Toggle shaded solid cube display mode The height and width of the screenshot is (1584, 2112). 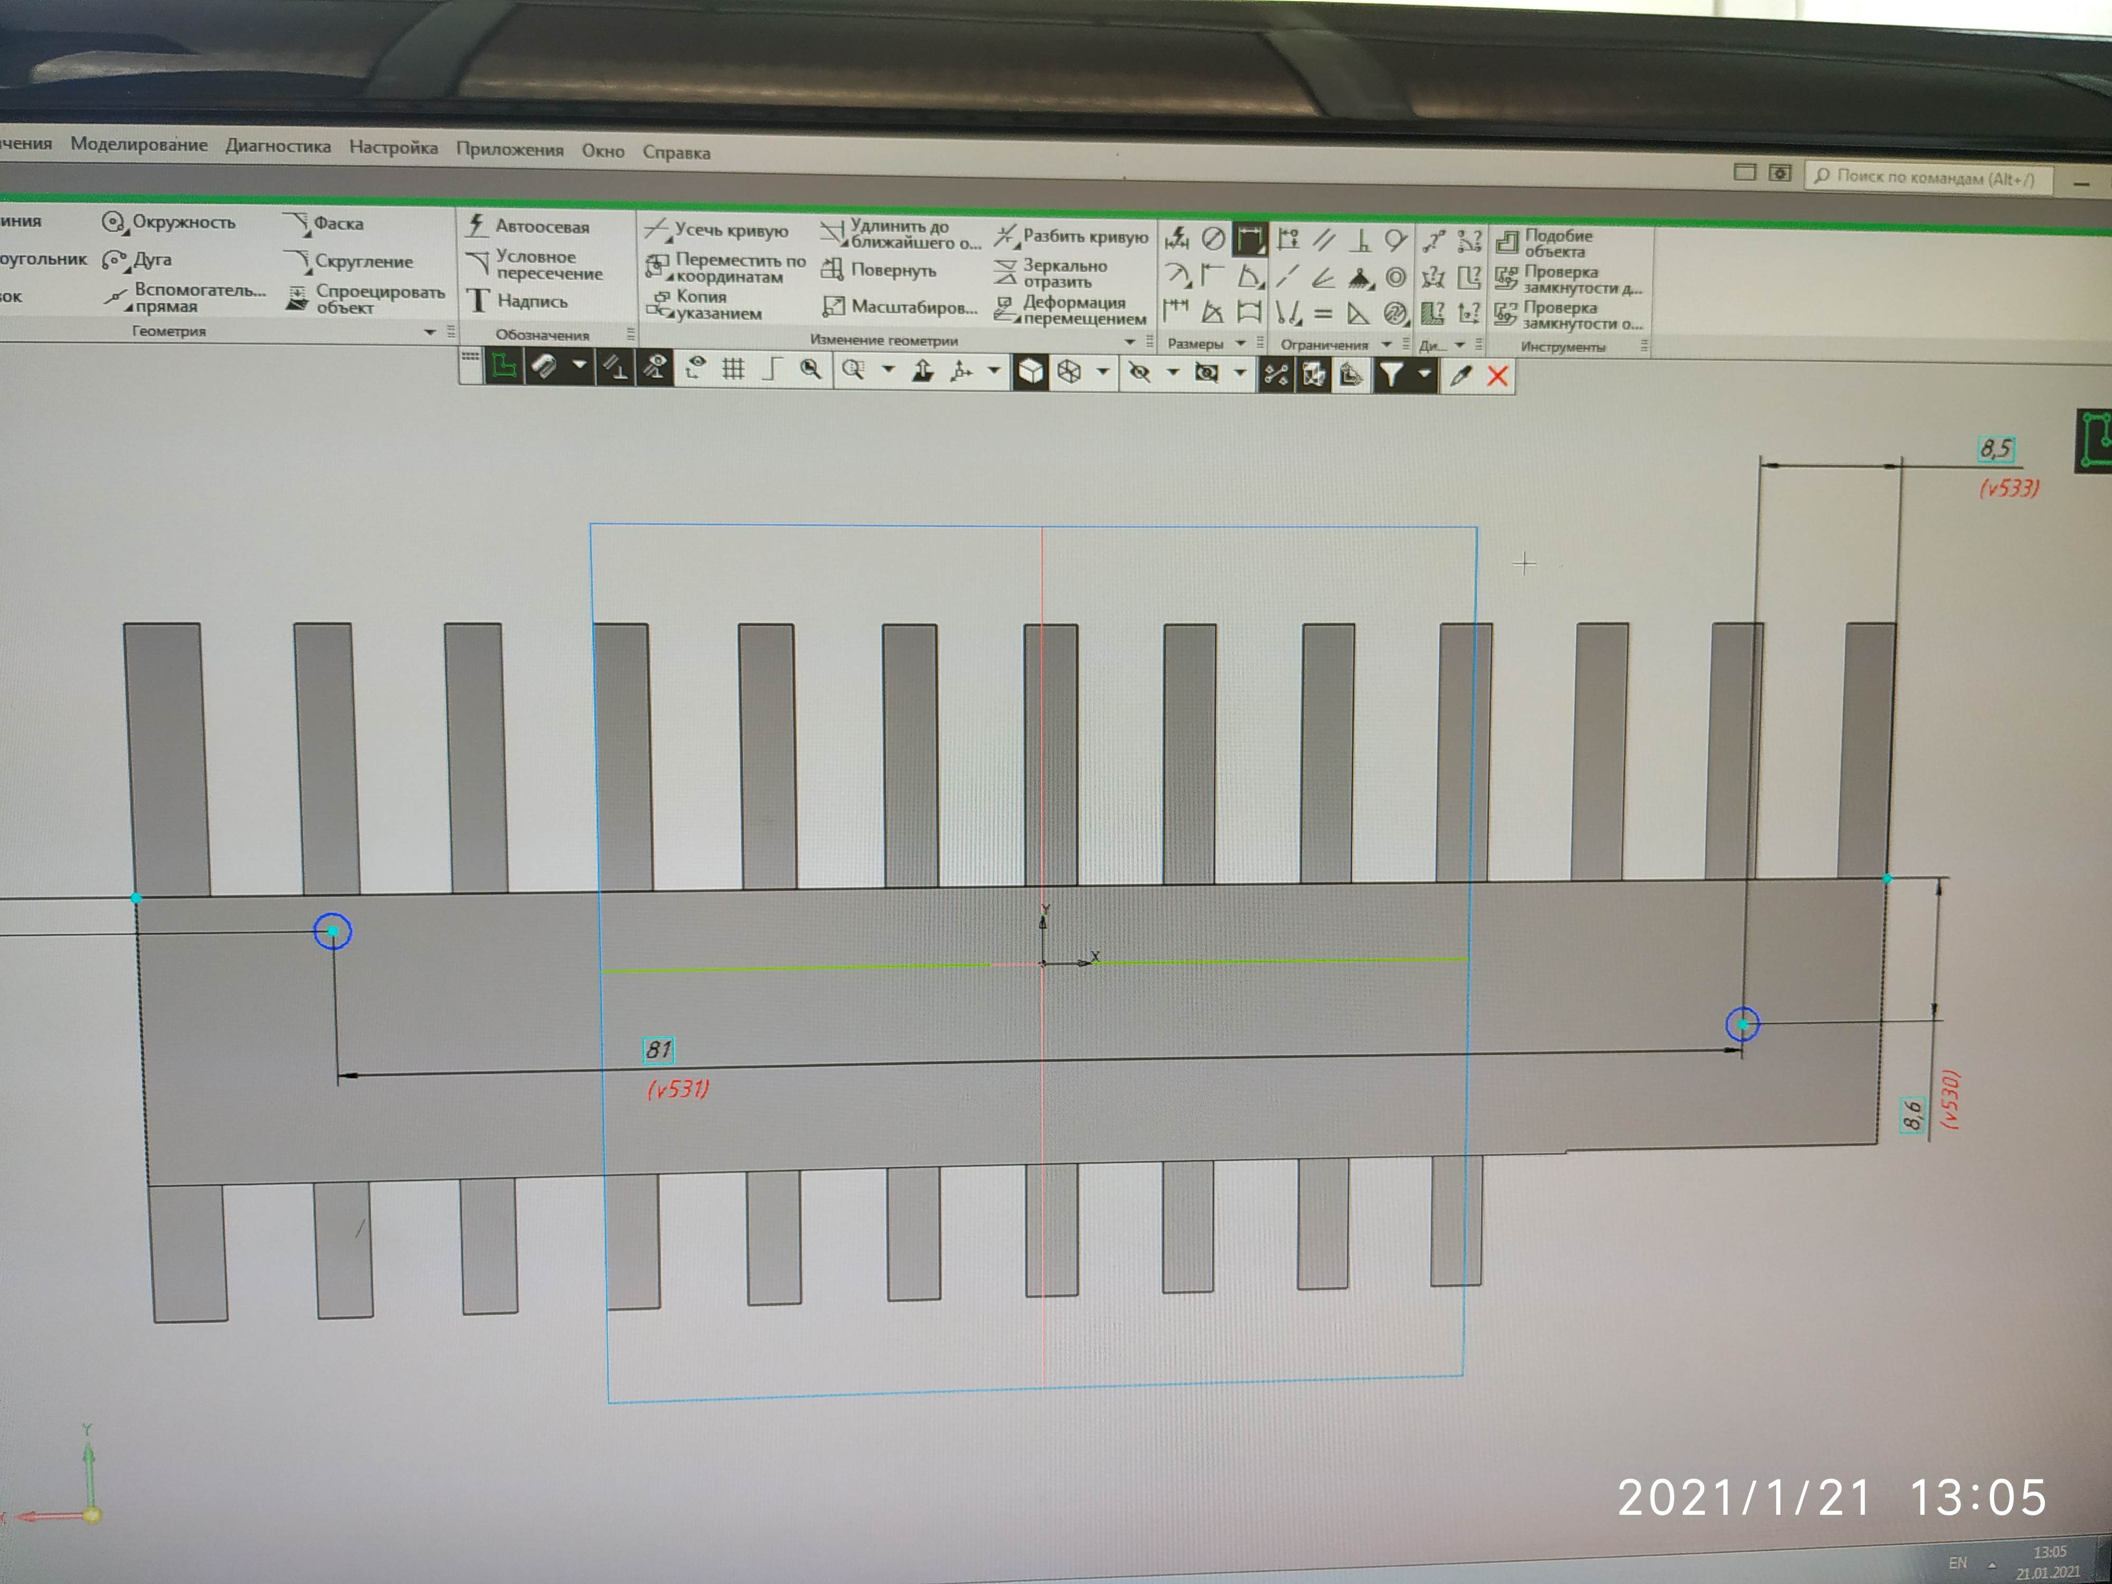(1030, 371)
